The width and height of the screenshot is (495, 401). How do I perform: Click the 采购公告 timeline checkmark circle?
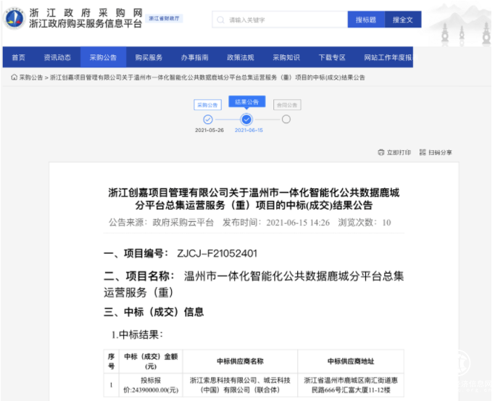(208, 120)
